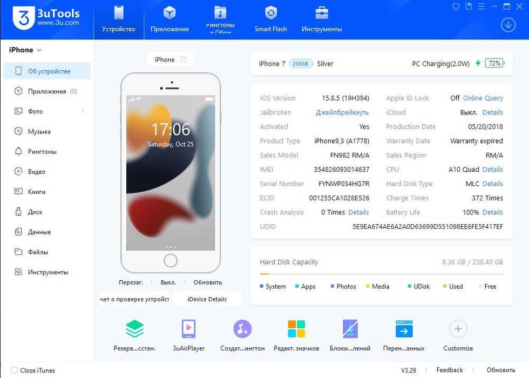
Task: Click the UDisk green legend swatch
Action: click(410, 286)
